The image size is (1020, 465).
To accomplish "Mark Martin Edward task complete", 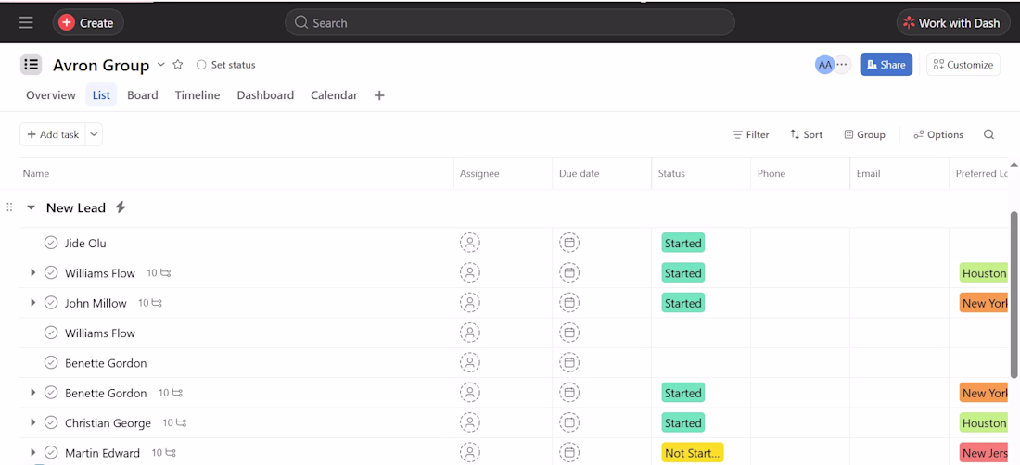I will [x=51, y=452].
